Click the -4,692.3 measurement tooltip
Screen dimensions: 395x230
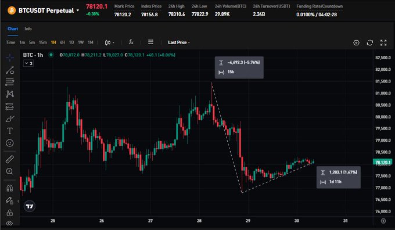[x=239, y=67]
